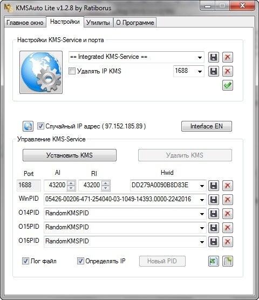Click the notepad log icon at bottom right
The height and width of the screenshot is (300, 259).
tap(228, 261)
